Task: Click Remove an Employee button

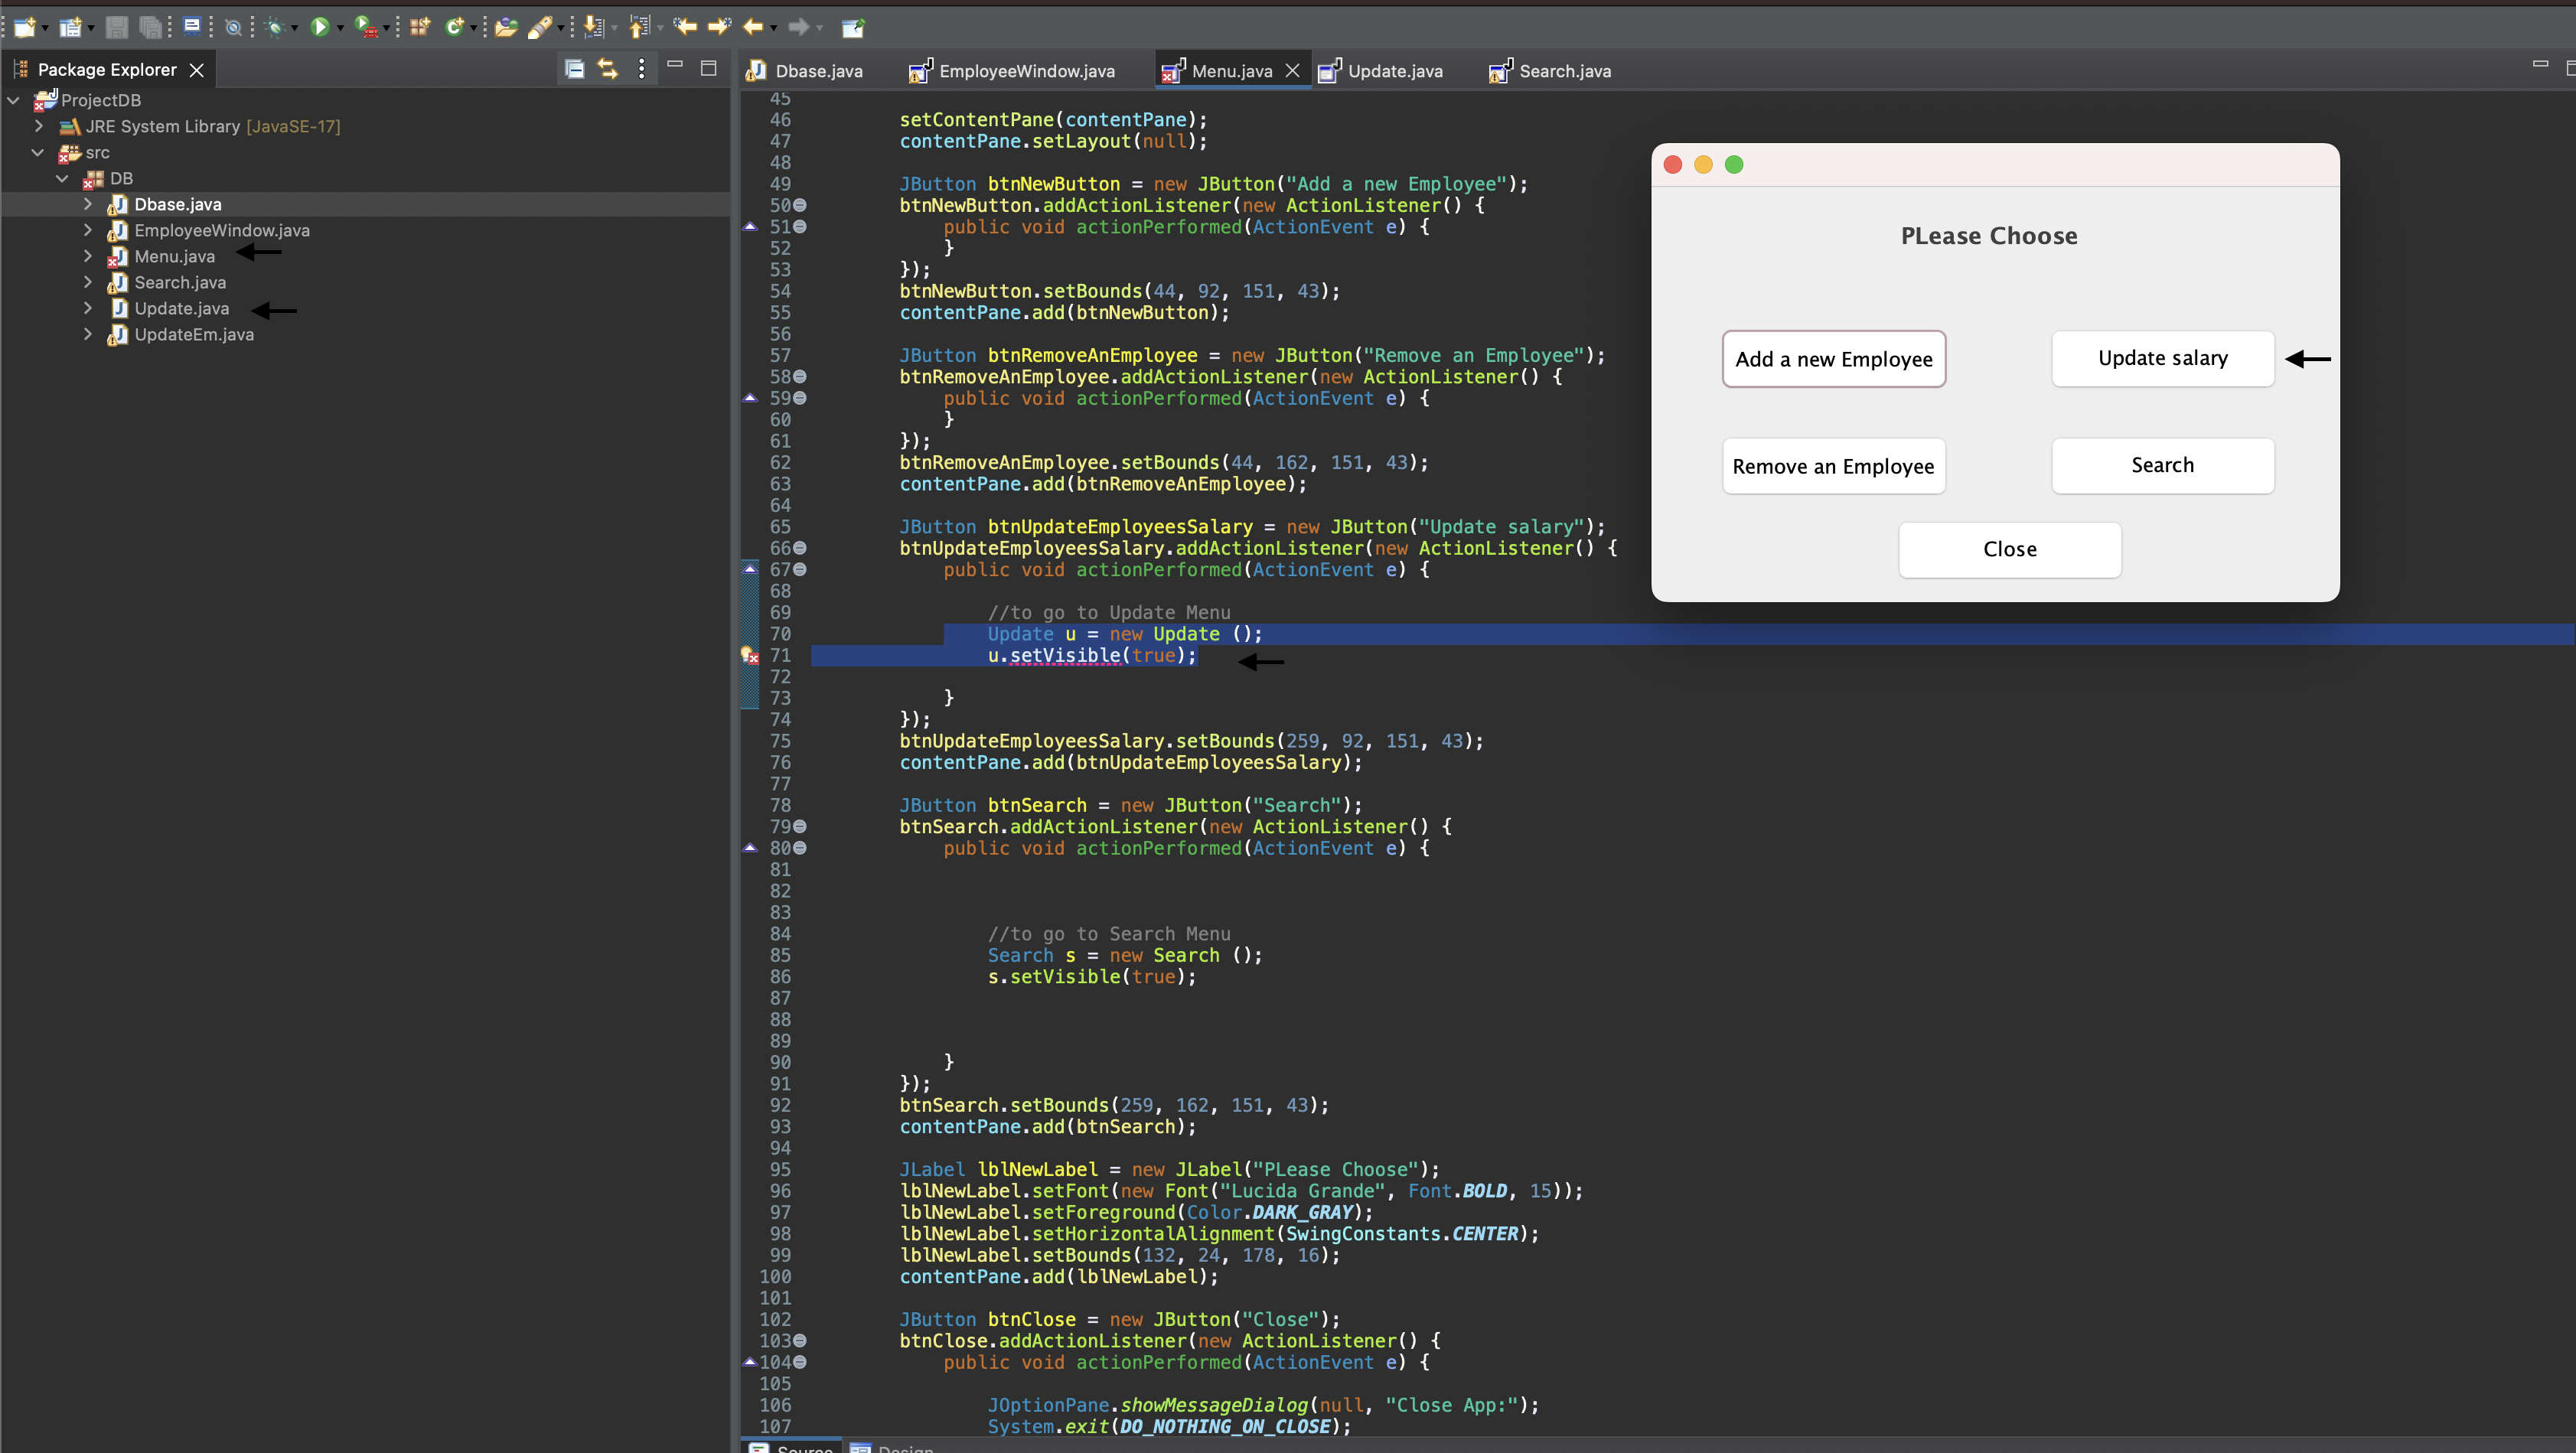Action: (1834, 466)
